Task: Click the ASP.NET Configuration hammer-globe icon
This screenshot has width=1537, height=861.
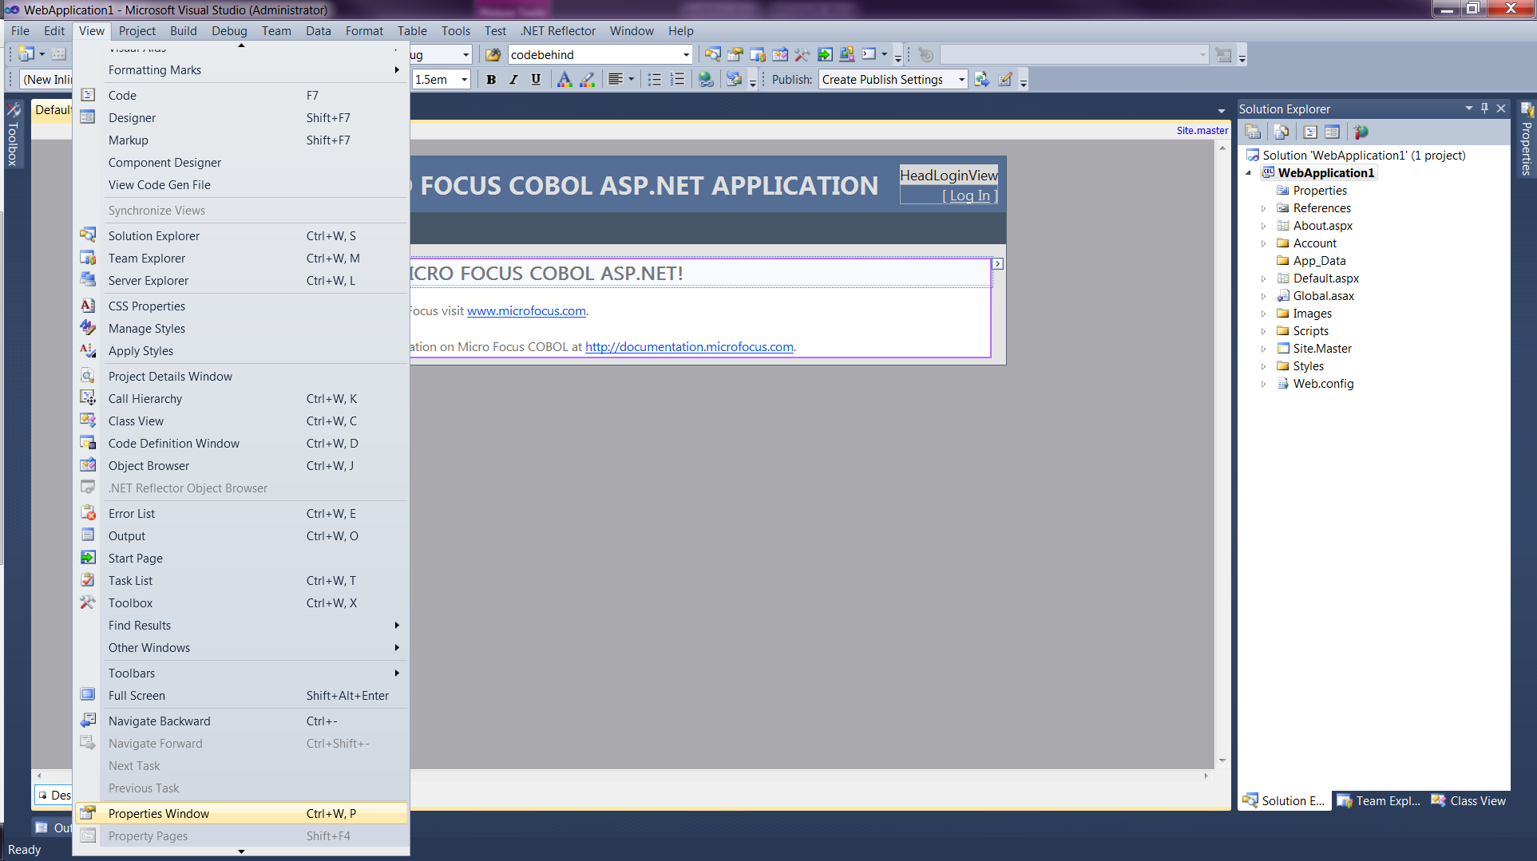Action: 1361,132
